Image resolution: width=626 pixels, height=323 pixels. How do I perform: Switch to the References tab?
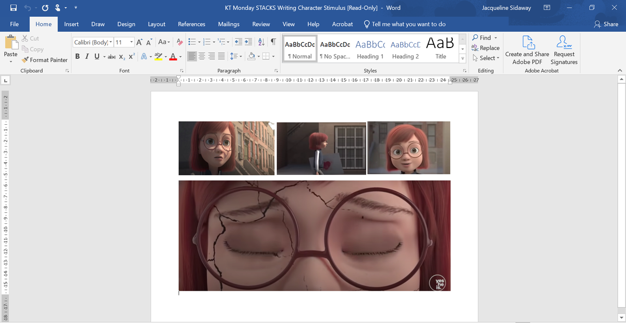coord(191,24)
